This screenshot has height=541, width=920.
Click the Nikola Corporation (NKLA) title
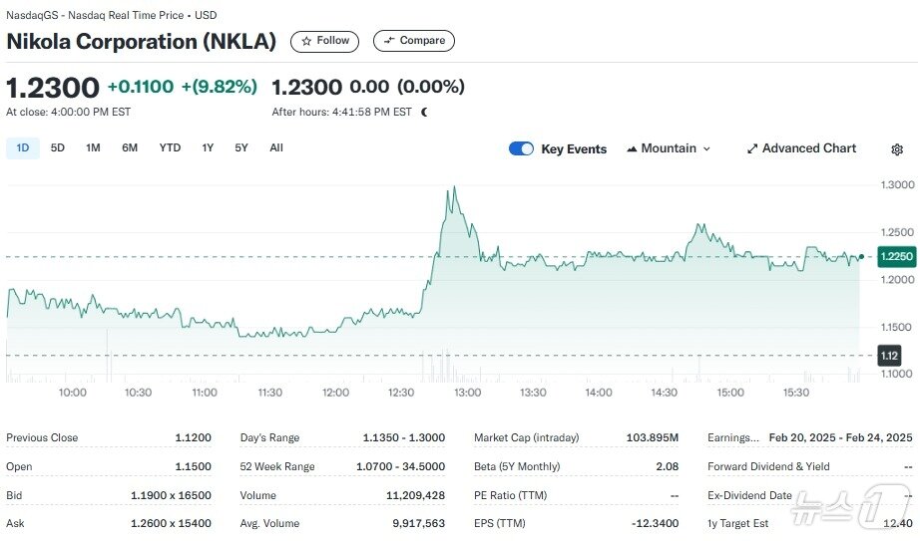coord(142,42)
